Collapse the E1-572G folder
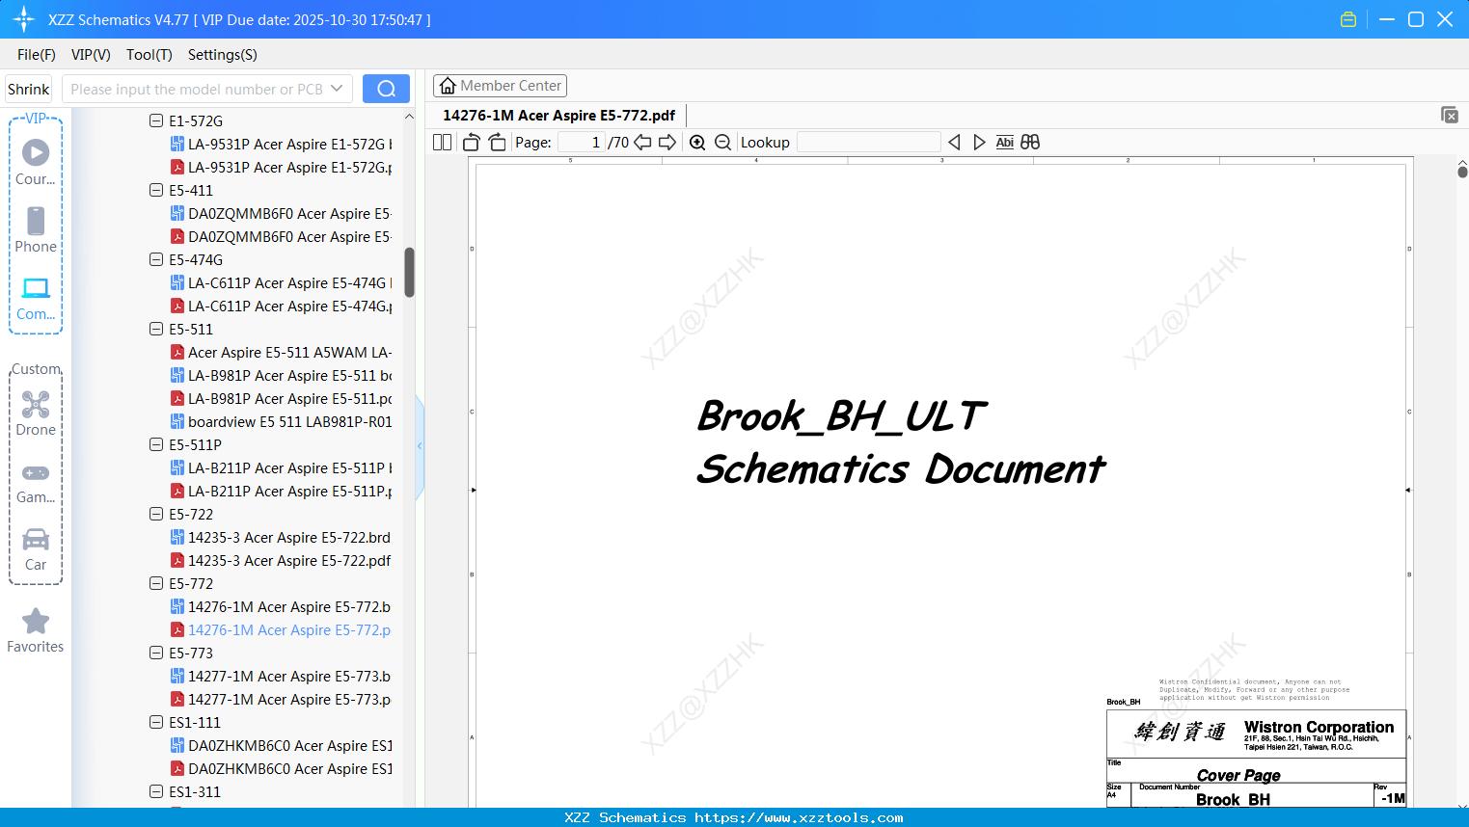 [156, 121]
